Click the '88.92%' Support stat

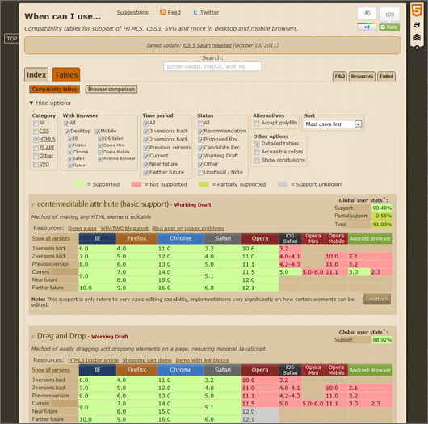click(x=382, y=340)
